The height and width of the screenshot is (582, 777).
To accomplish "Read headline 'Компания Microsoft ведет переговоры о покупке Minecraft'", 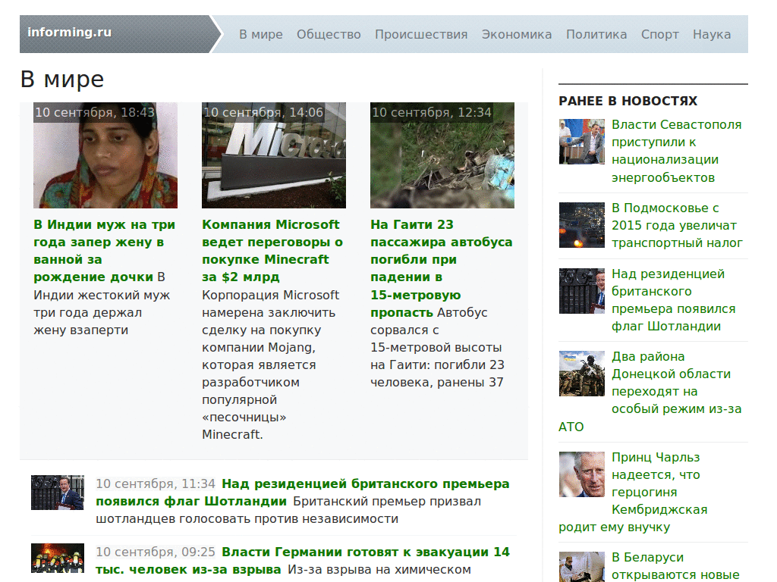I will click(x=272, y=251).
